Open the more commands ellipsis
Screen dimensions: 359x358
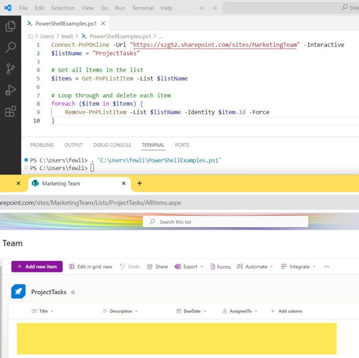pos(326,267)
